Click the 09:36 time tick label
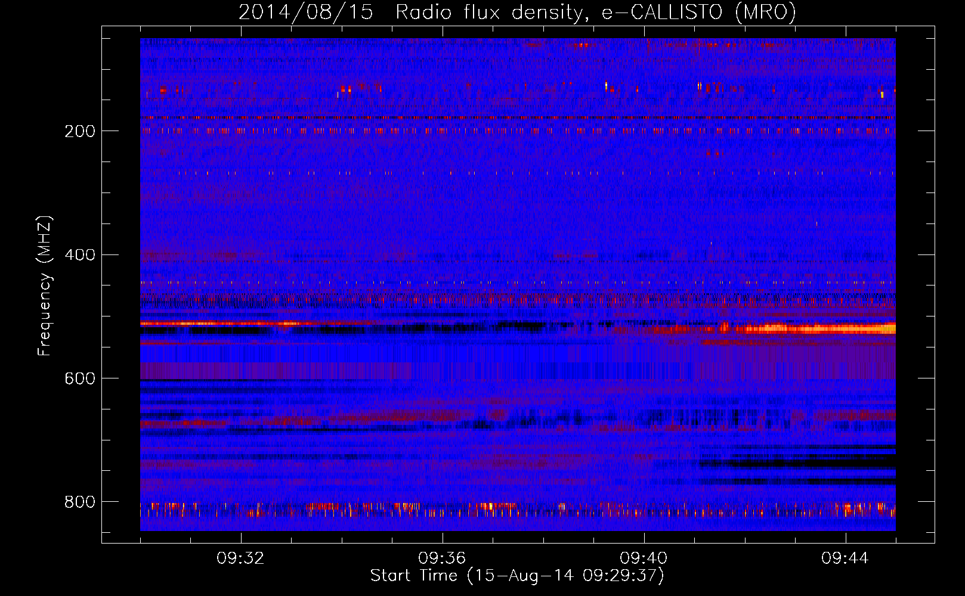This screenshot has height=596, width=965. point(442,558)
